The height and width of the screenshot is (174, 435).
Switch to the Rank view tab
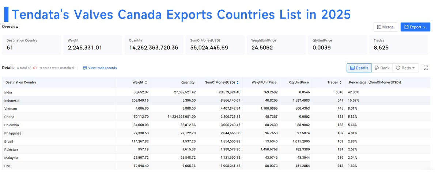[382, 68]
